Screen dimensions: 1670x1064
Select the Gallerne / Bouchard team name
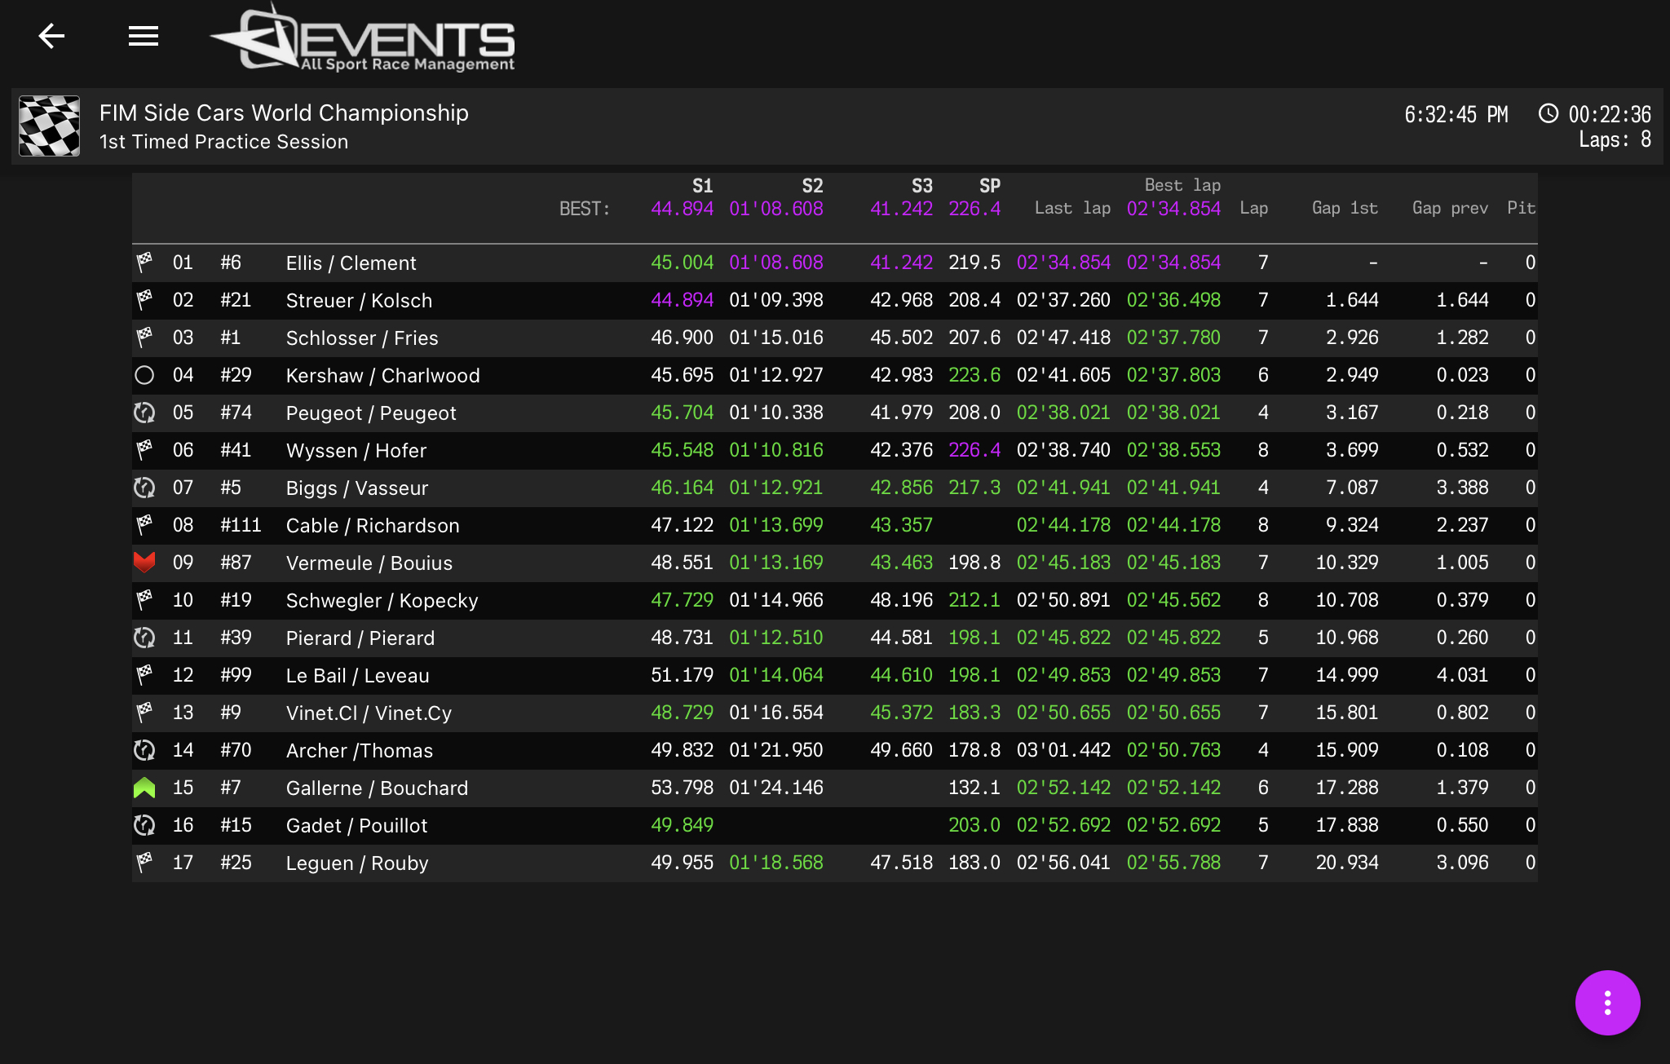click(378, 788)
